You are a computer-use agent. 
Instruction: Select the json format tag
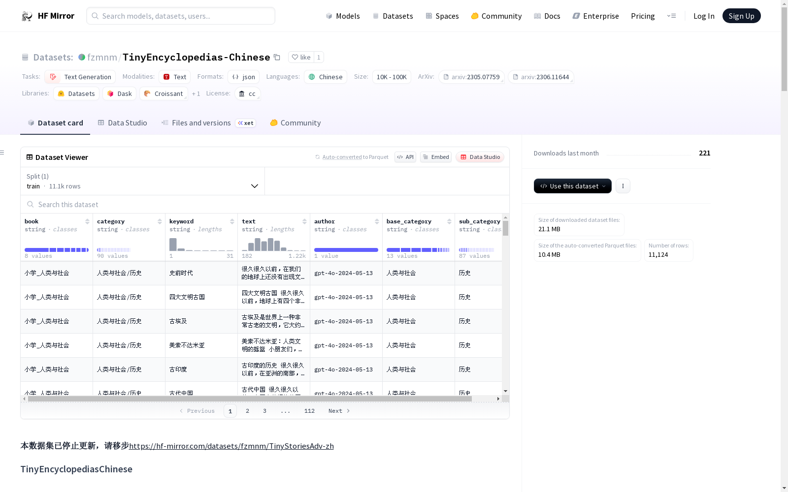coord(243,77)
